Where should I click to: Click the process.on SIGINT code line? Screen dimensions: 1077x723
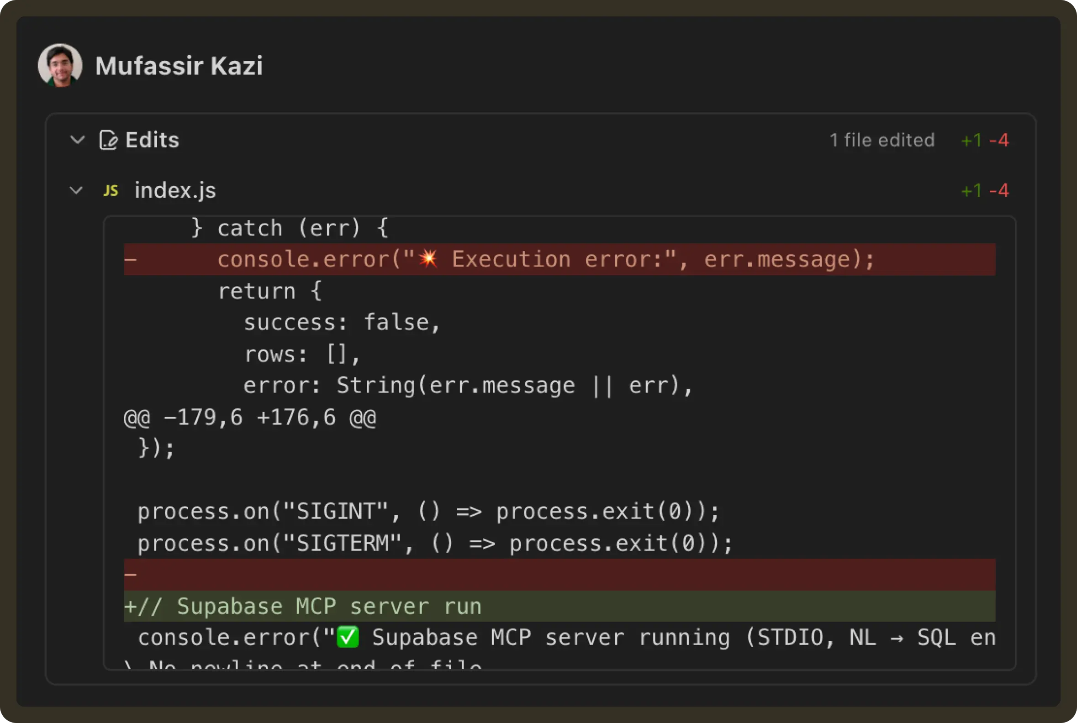pos(428,512)
